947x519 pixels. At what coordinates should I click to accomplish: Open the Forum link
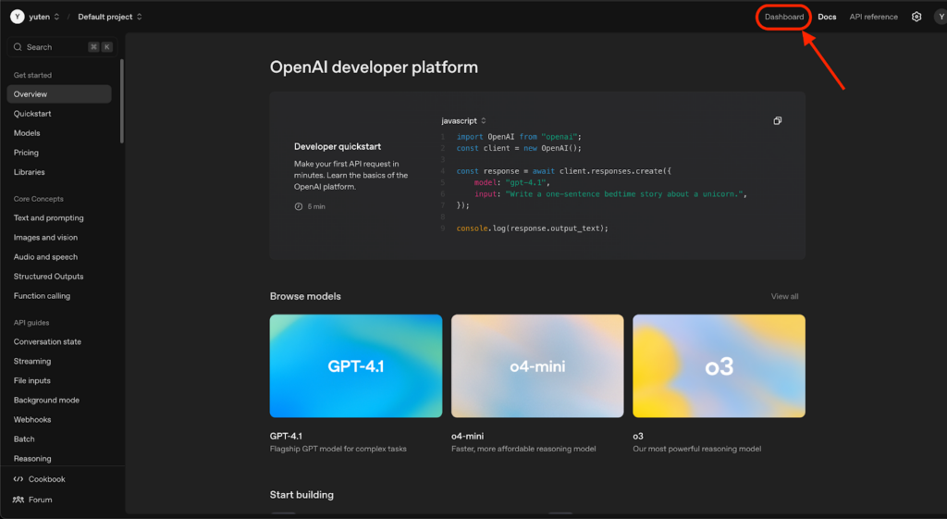pos(32,500)
